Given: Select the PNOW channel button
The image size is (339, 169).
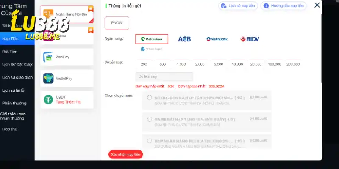Looking at the screenshot, I should (x=117, y=23).
